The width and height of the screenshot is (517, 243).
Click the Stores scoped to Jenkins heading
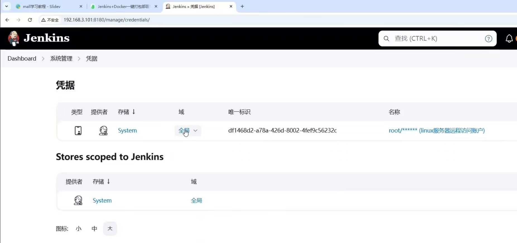110,157
